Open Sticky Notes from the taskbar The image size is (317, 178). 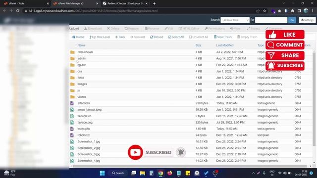188,173
